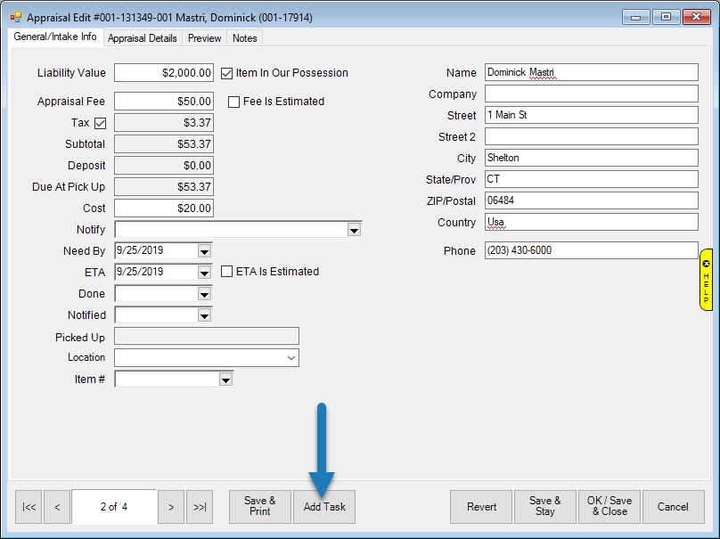720x539 pixels.
Task: Check the ETA Is Estimated box
Action: tap(227, 272)
